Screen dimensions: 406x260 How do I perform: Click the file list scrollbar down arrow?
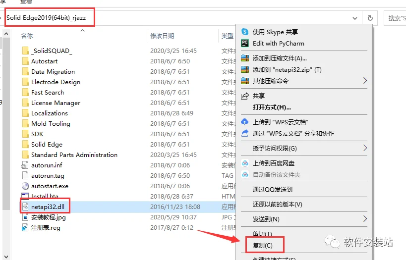point(6,257)
